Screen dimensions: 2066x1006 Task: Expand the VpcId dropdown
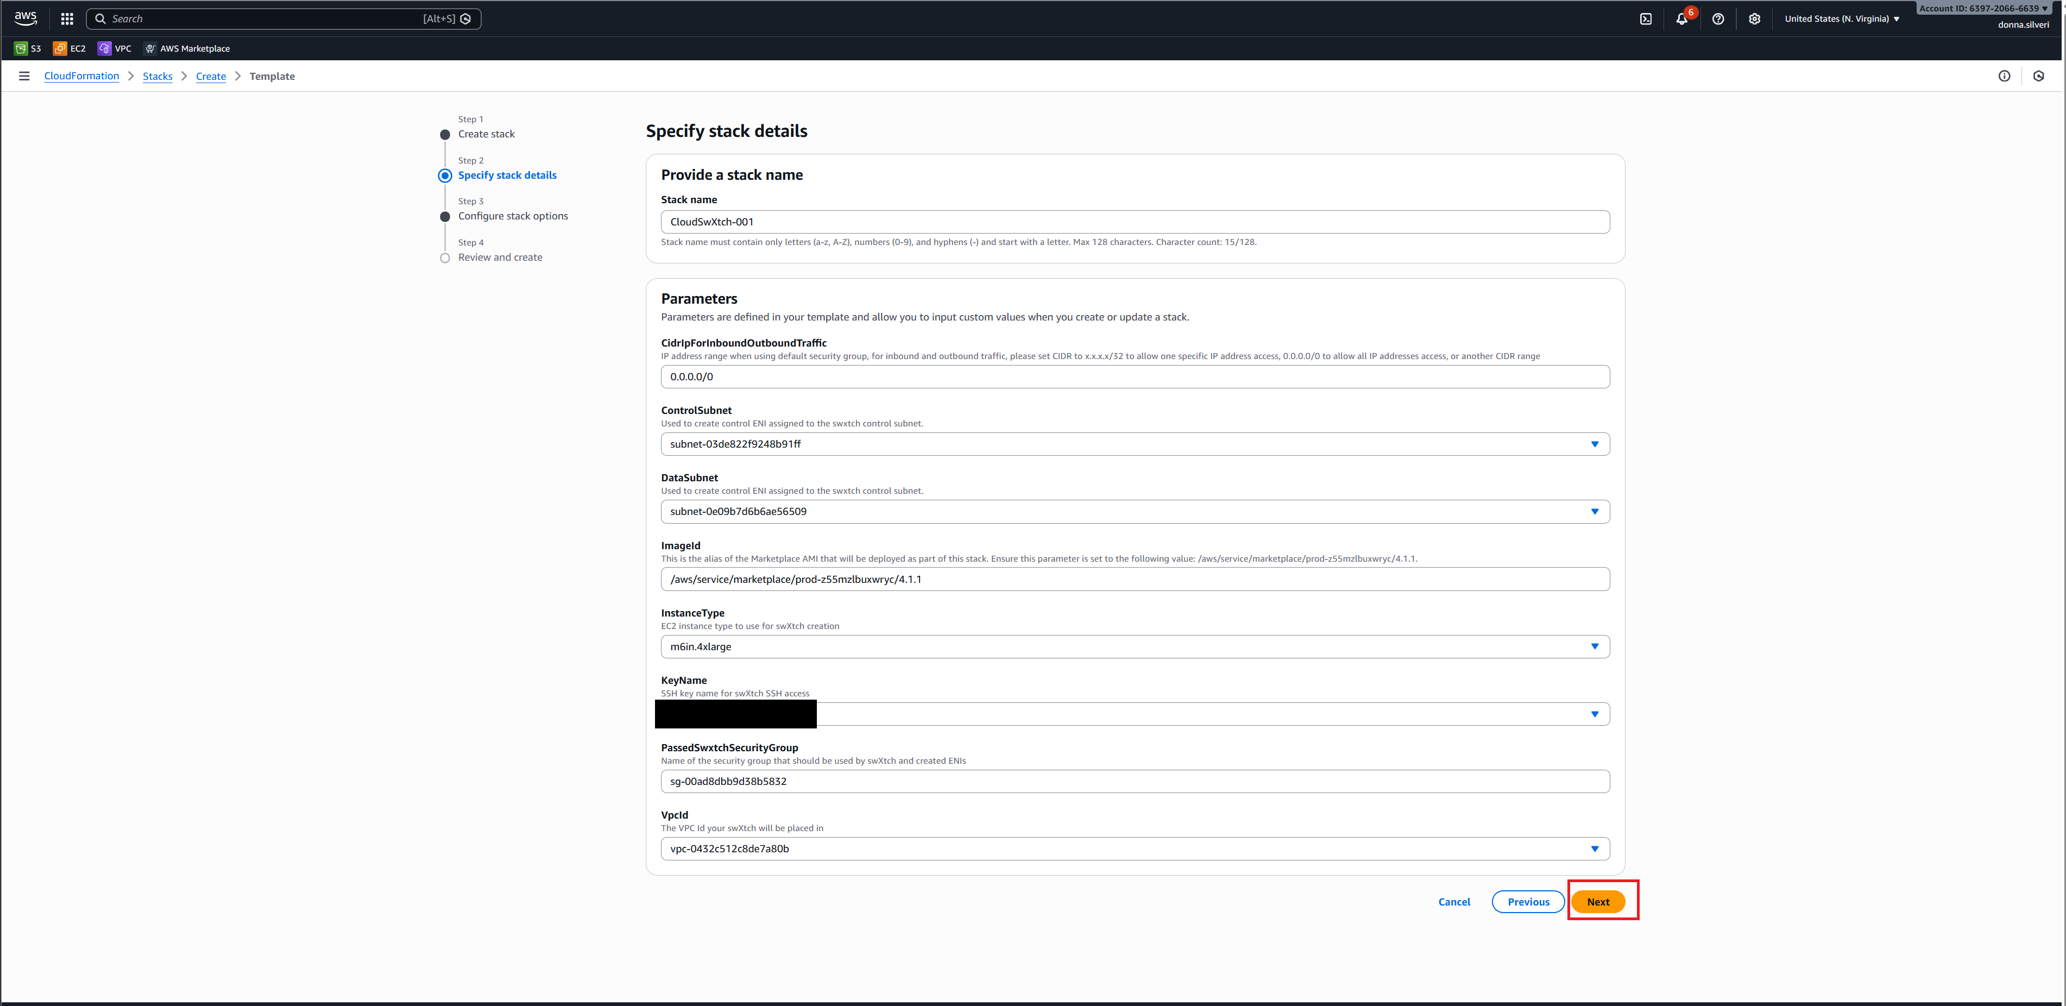1134,849
